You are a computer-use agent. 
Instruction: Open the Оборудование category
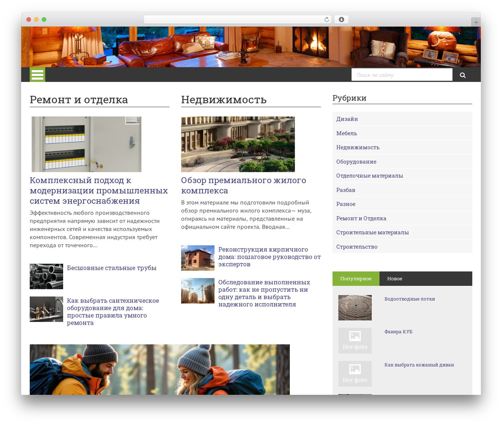402,162
